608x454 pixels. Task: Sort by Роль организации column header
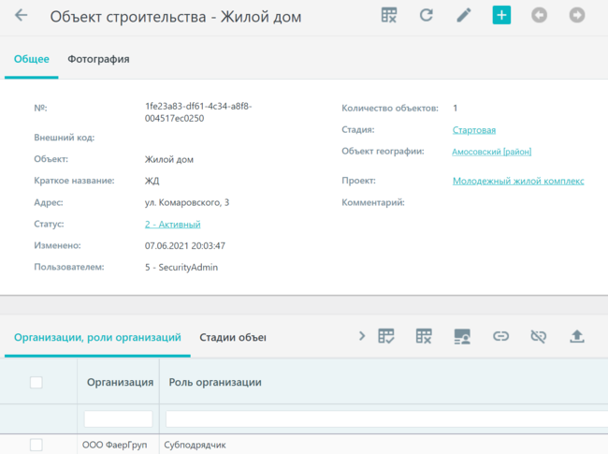tap(215, 382)
